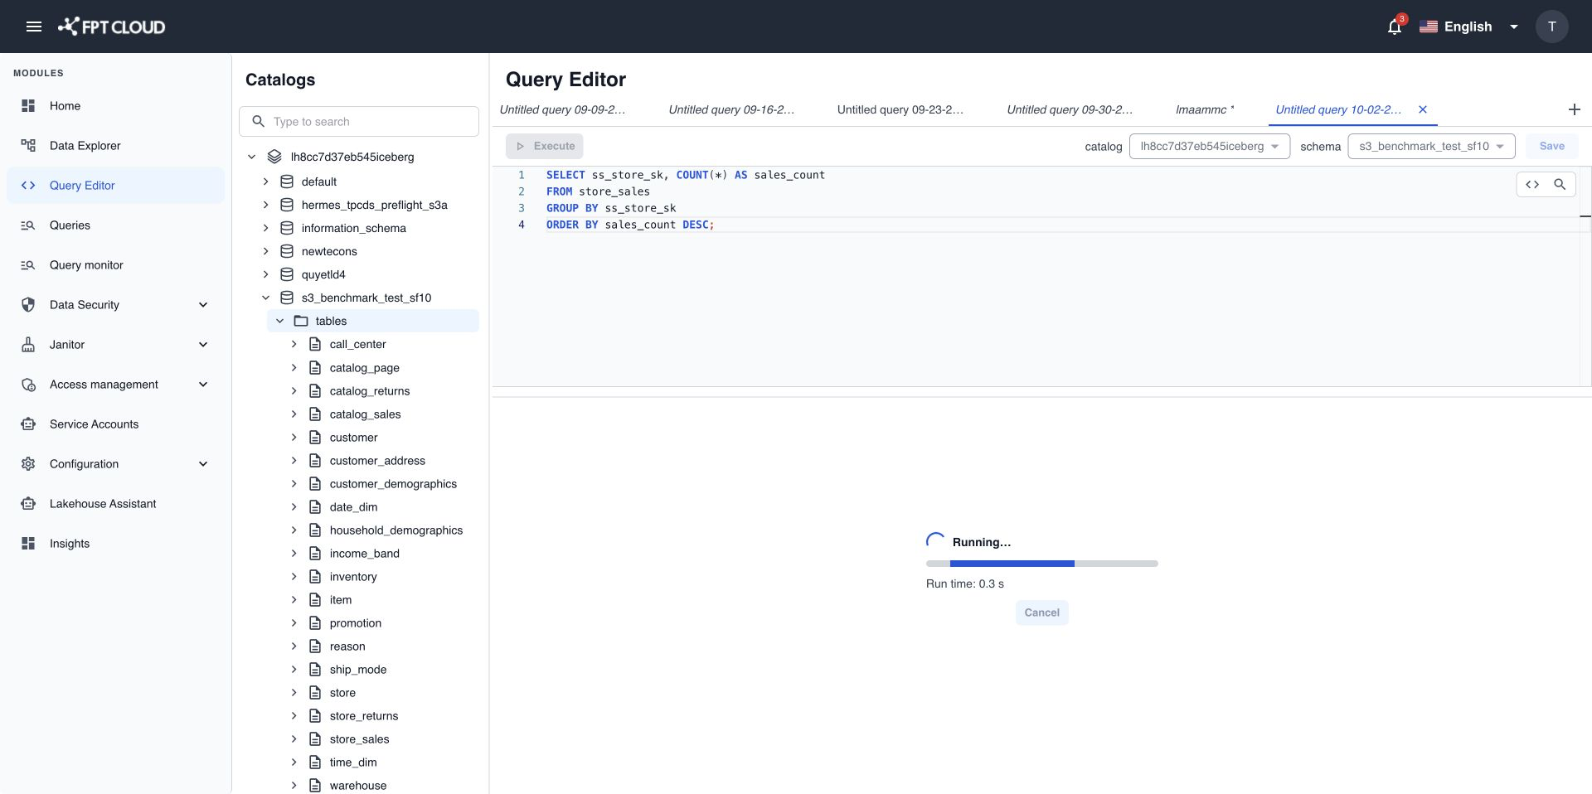Click the folder icon beside tables
The image size is (1592, 794).
click(301, 321)
